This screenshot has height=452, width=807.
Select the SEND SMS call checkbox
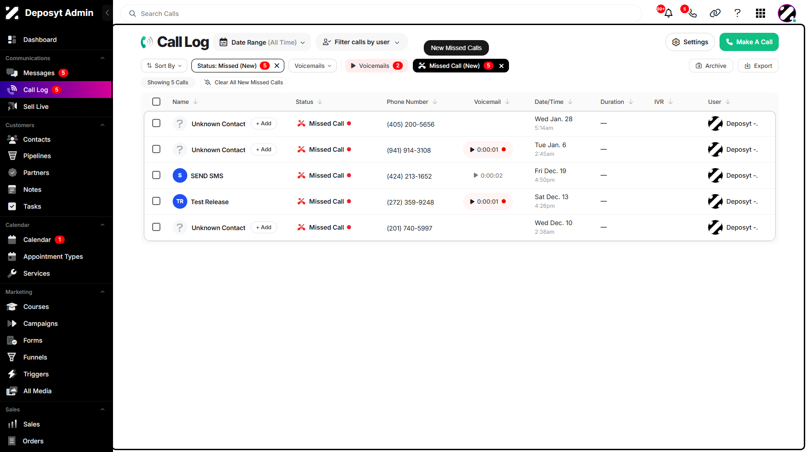(156, 175)
